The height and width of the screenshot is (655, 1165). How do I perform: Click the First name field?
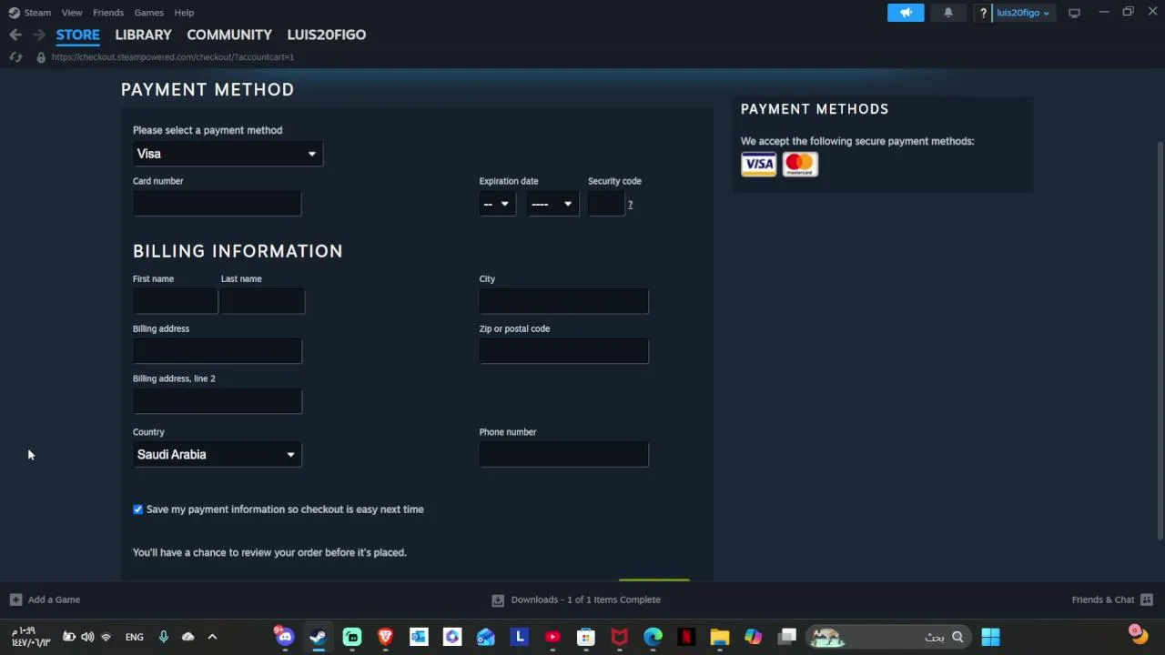[x=175, y=301]
